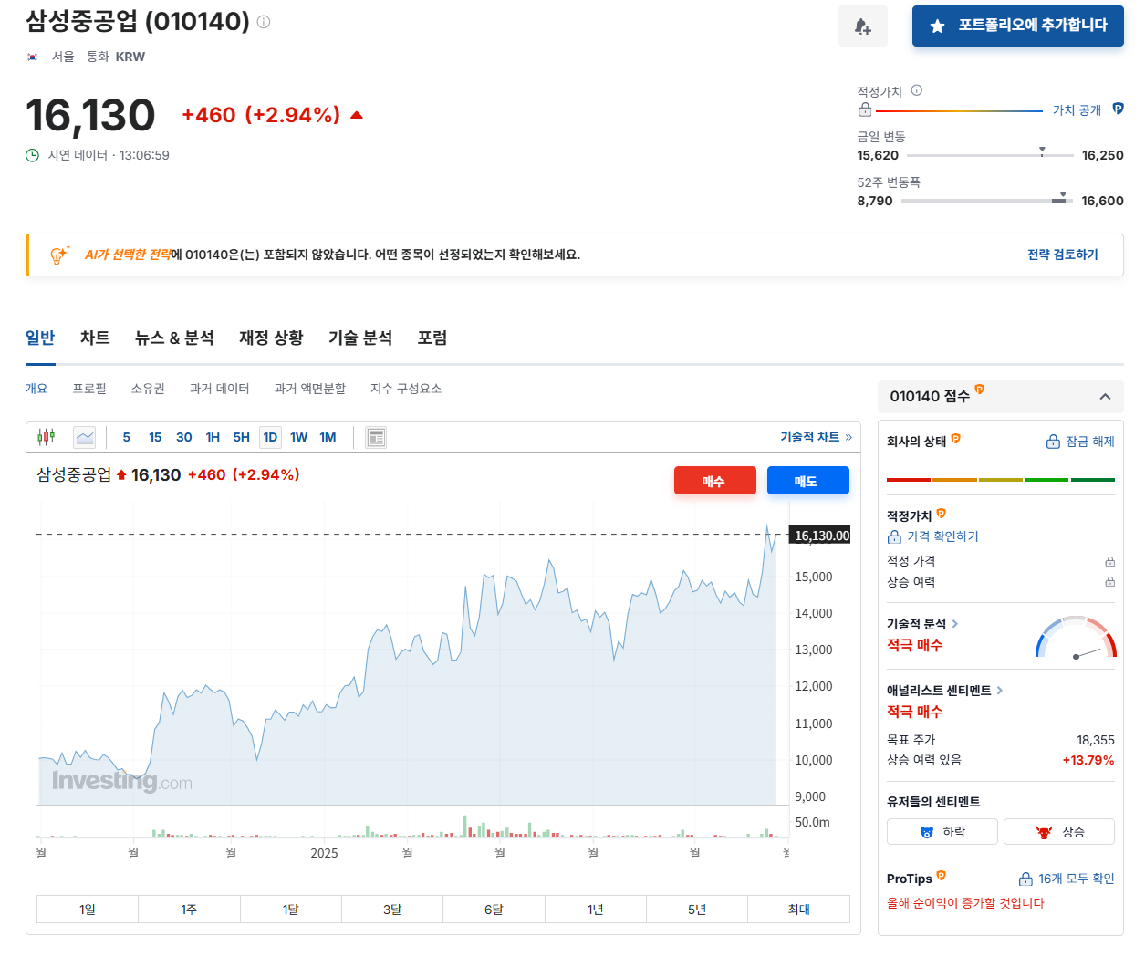Image resolution: width=1145 pixels, height=957 pixels.
Task: Open the 뉴스 & 분석 tab
Action: pyautogui.click(x=174, y=338)
